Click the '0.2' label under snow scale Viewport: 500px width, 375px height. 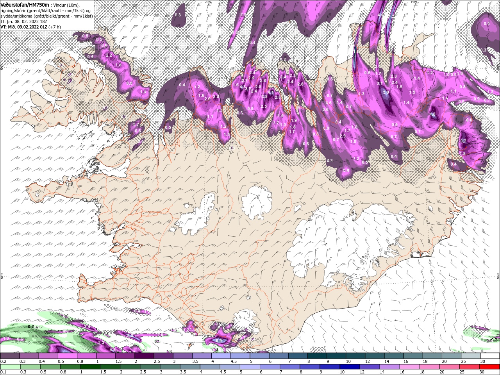tap(3, 361)
